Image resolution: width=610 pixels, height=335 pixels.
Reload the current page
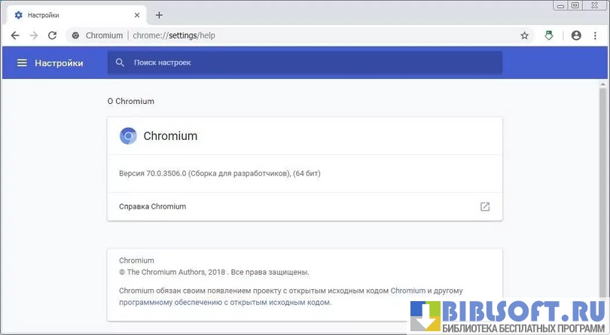click(52, 35)
